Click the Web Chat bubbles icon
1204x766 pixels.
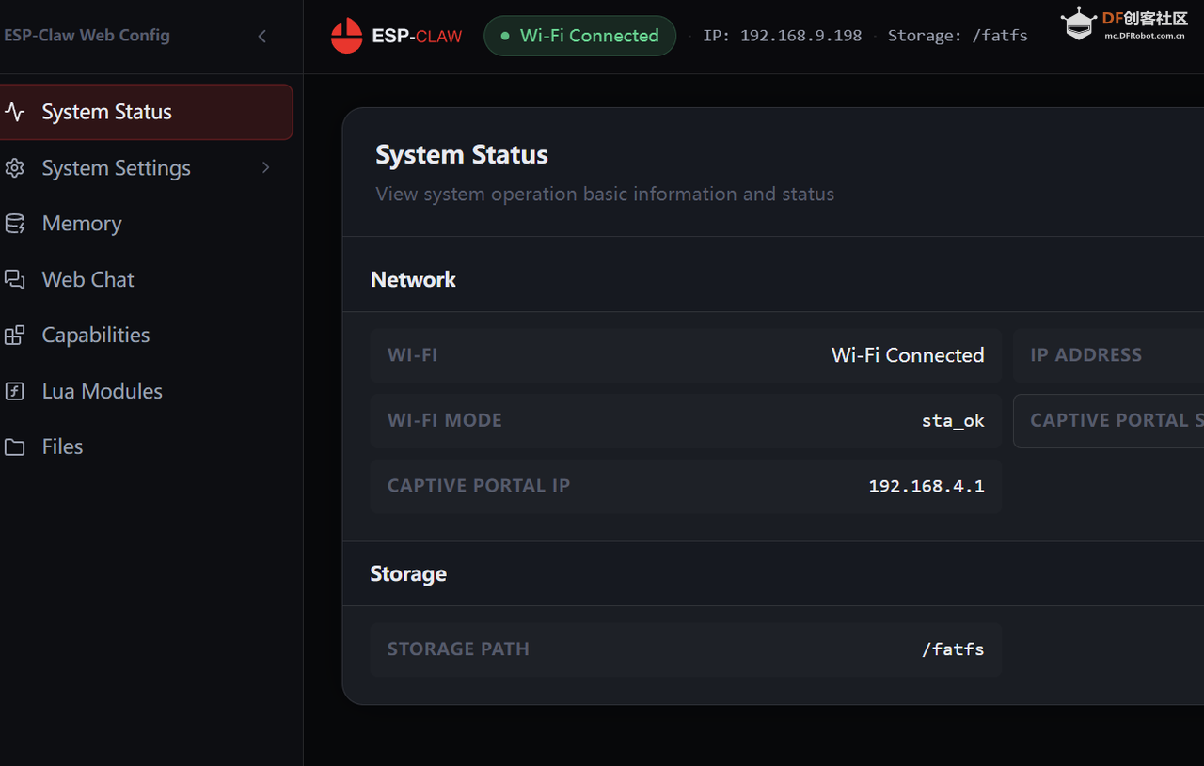click(15, 279)
